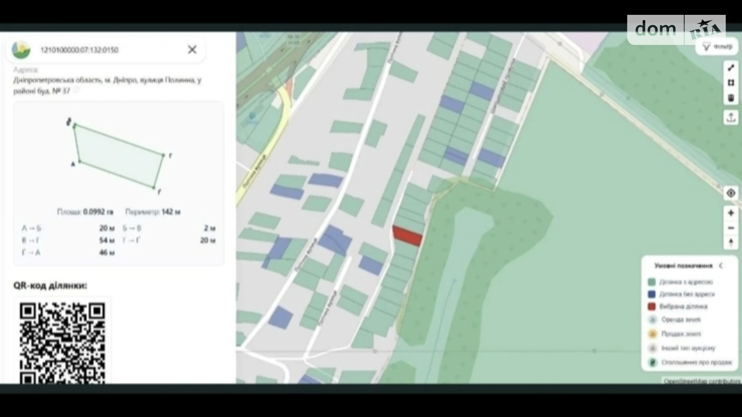Select the red highlighted parcel on map

[x=407, y=235]
